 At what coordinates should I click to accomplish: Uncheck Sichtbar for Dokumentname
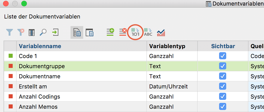tap(223, 76)
